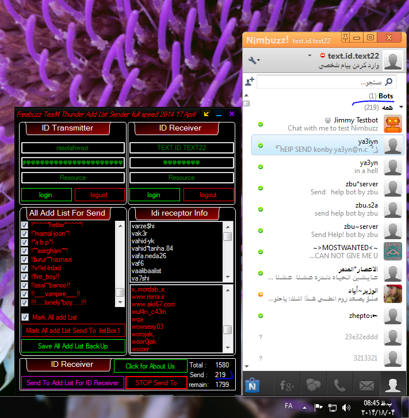Select ya3iyn contact in Nimbuzz list
The width and height of the screenshot is (409, 418).
pos(328,145)
